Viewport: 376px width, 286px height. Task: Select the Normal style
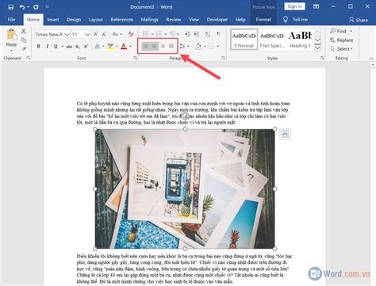point(244,40)
